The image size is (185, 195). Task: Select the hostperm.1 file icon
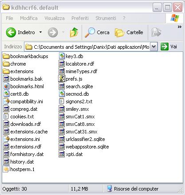coord(6,169)
